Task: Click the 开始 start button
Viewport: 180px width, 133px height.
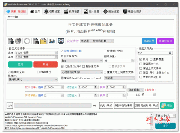Action: click(167, 105)
